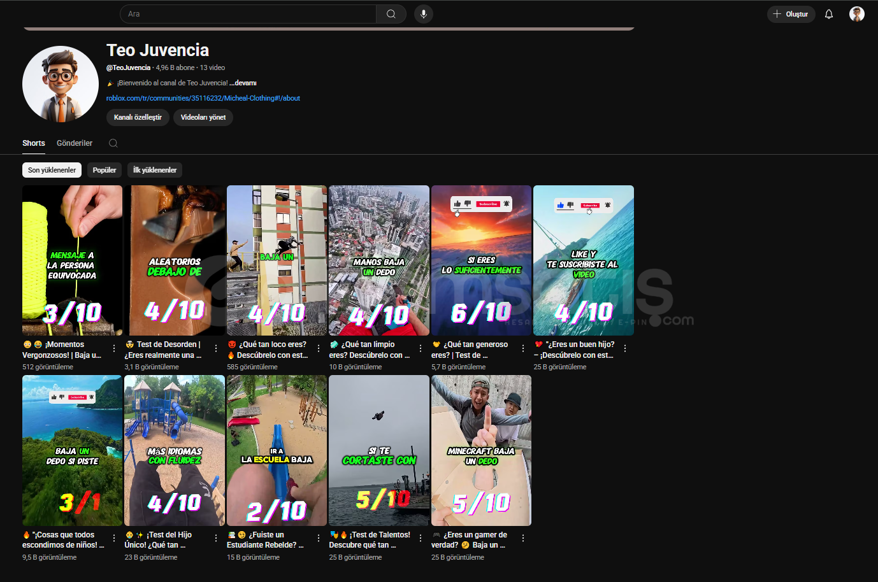The height and width of the screenshot is (582, 878).
Task: Open the Like y te suscribiste thumbnail
Action: (584, 260)
